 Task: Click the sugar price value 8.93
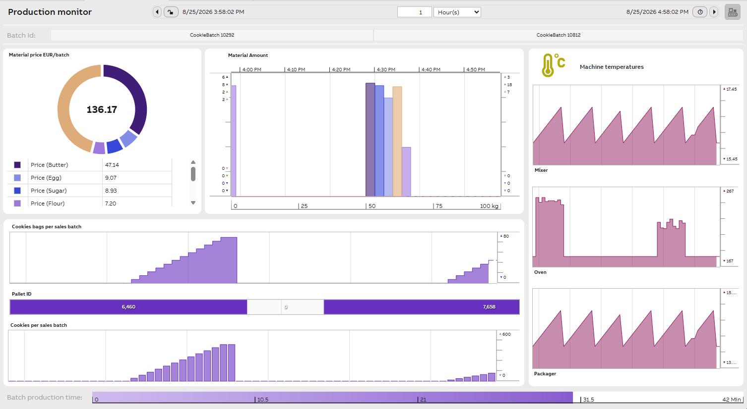111,191
